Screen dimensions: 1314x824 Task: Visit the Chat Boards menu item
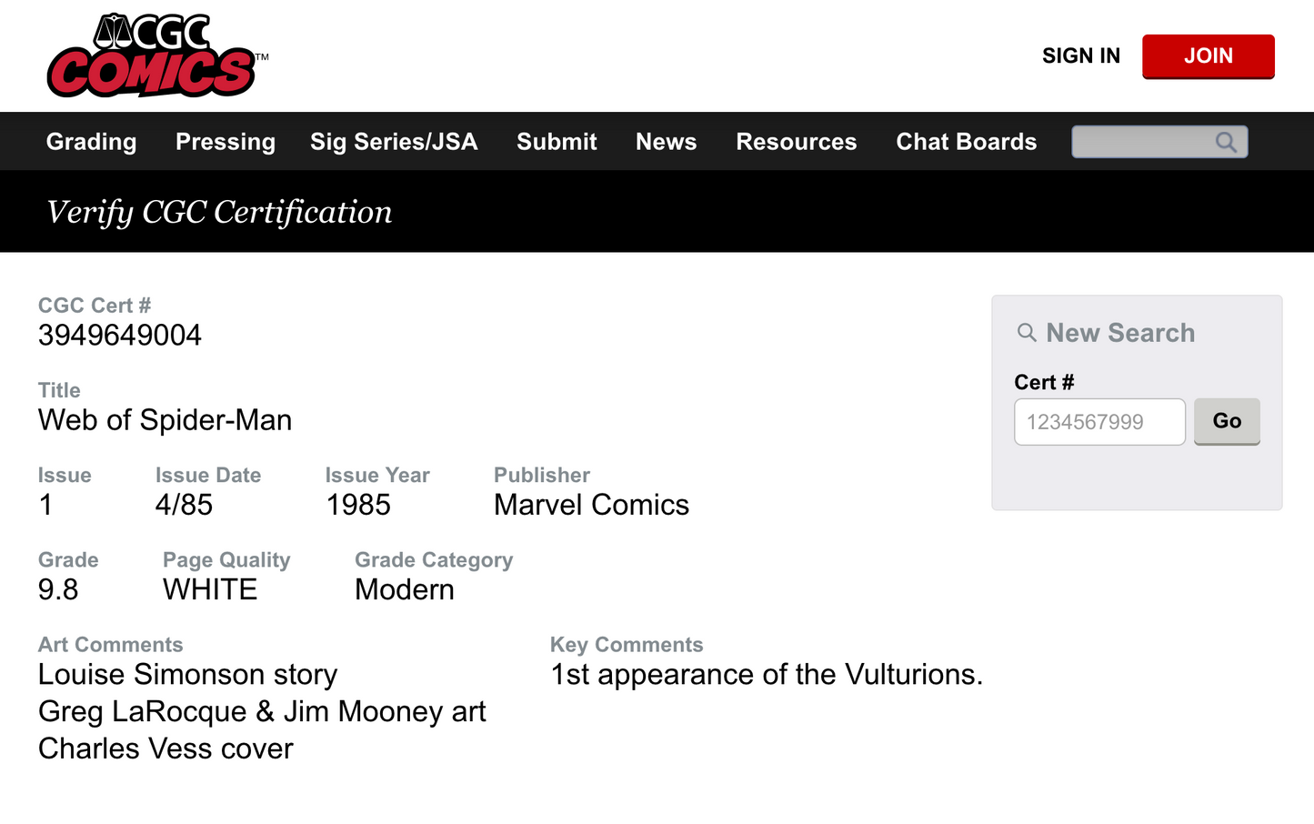point(966,142)
